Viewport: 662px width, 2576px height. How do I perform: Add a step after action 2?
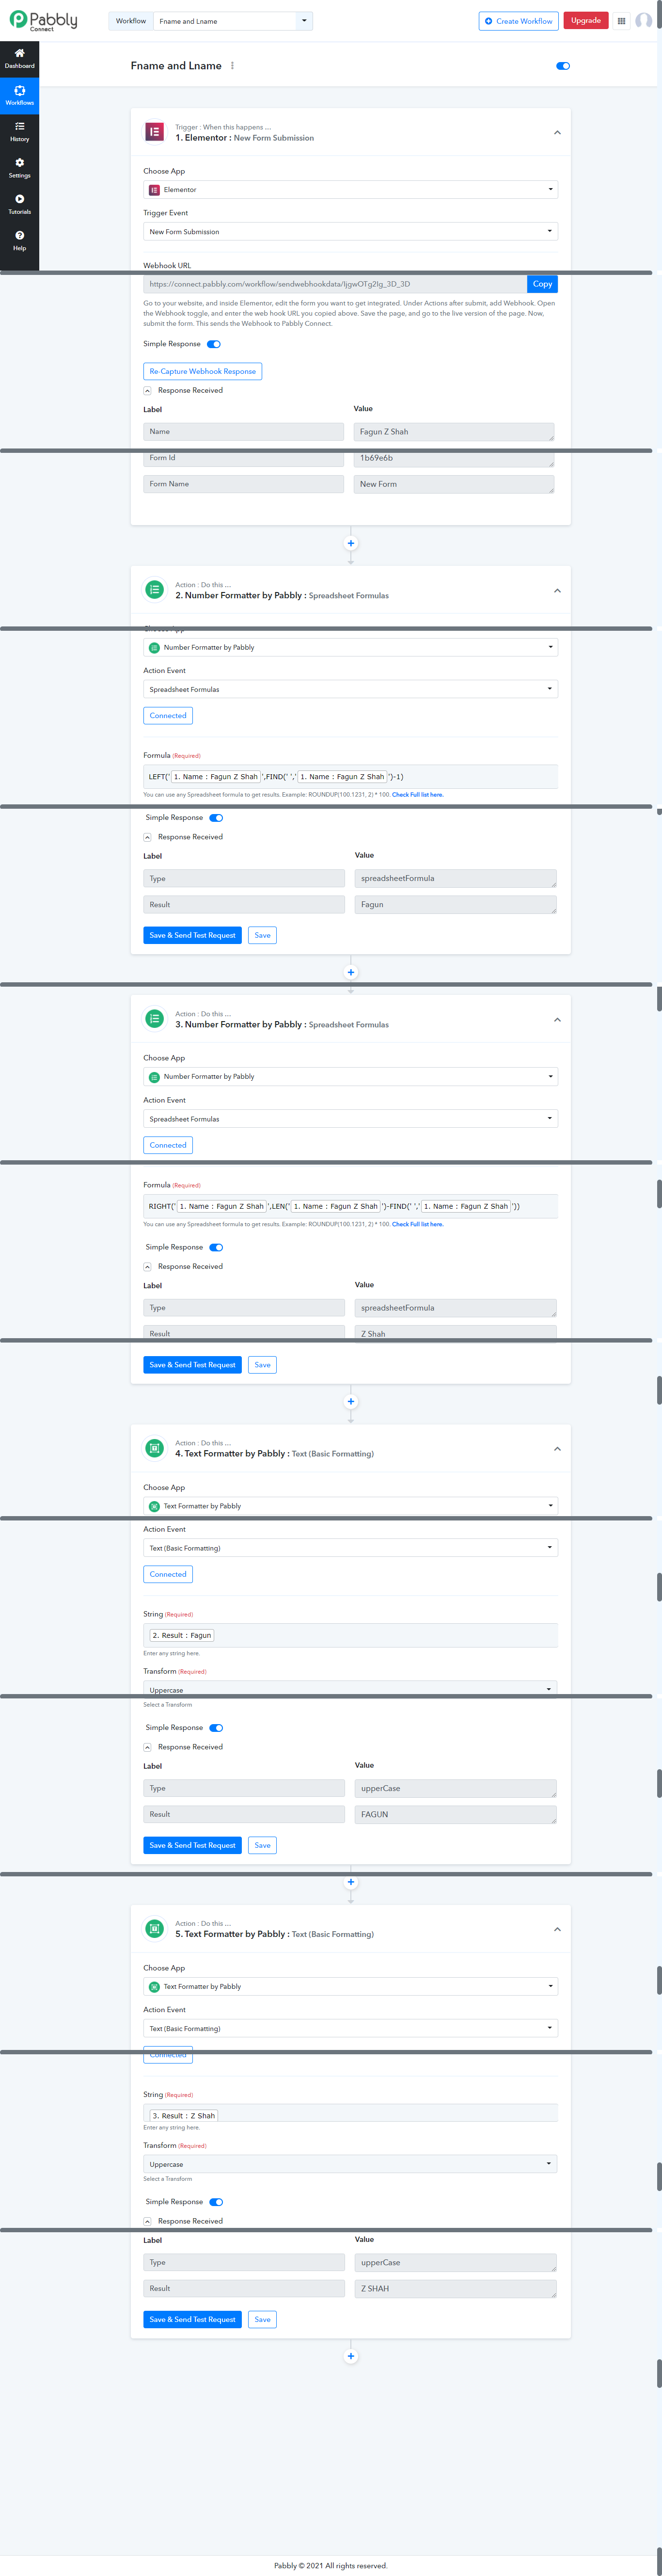coord(350,972)
